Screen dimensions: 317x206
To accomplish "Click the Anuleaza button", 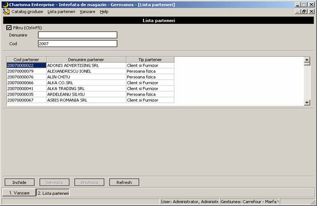I will click(x=89, y=182).
